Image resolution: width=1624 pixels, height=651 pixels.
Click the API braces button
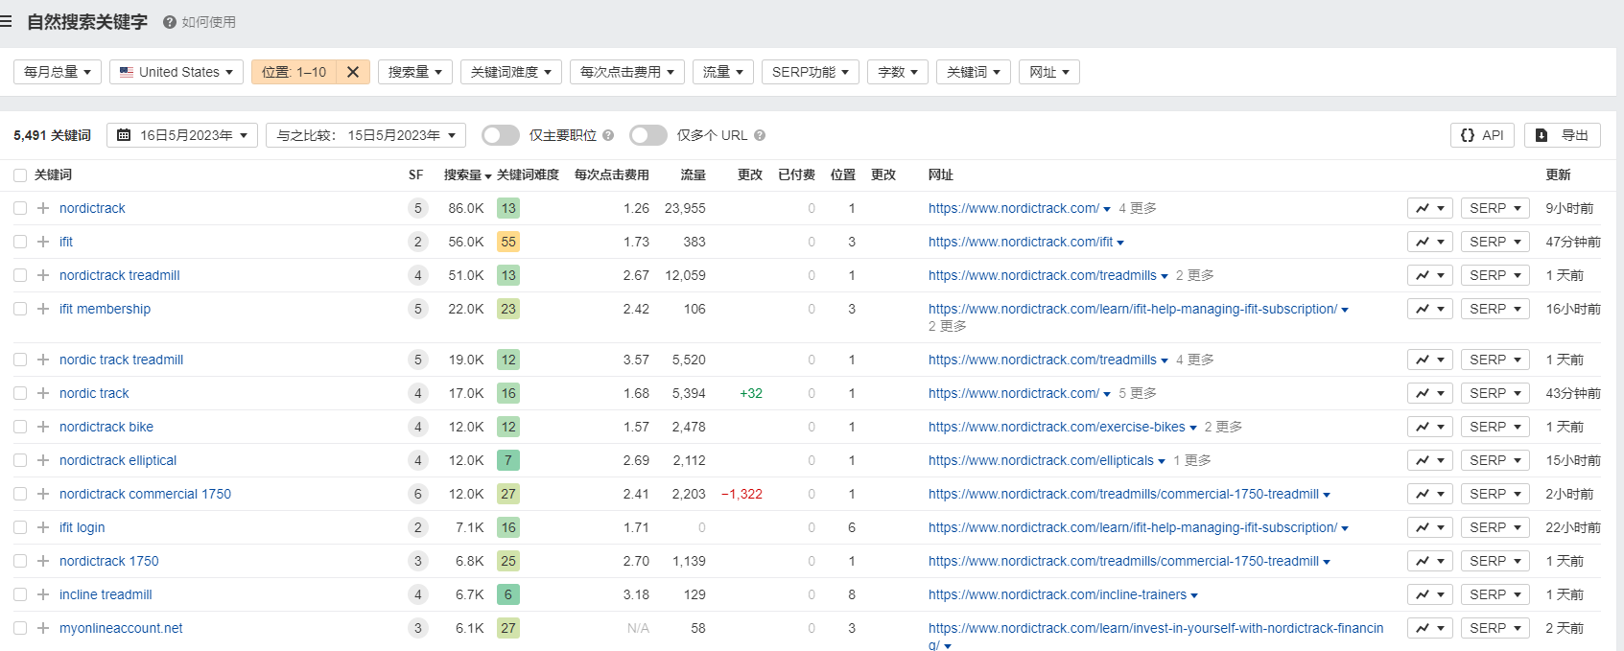[x=1482, y=135]
